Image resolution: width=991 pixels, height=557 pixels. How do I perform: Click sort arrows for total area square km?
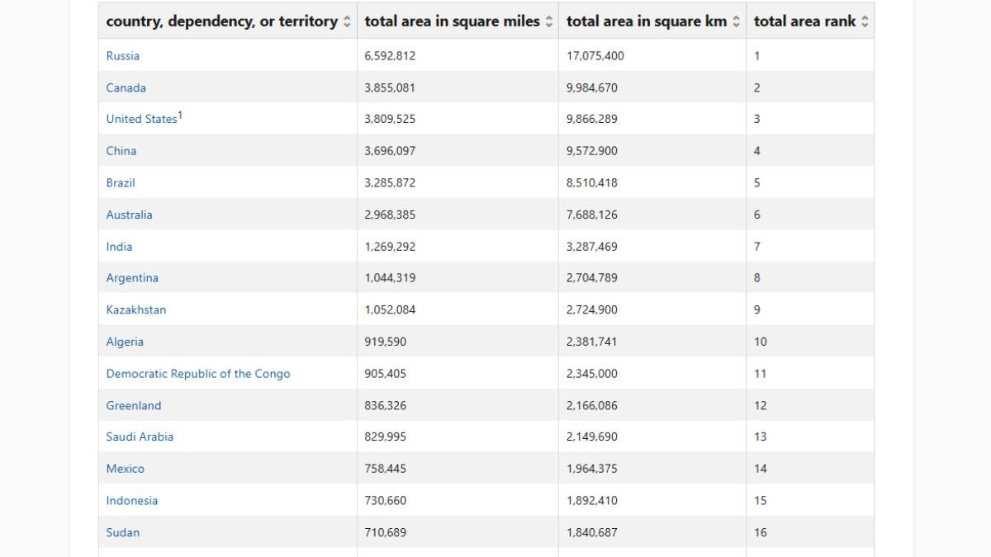[x=737, y=22]
